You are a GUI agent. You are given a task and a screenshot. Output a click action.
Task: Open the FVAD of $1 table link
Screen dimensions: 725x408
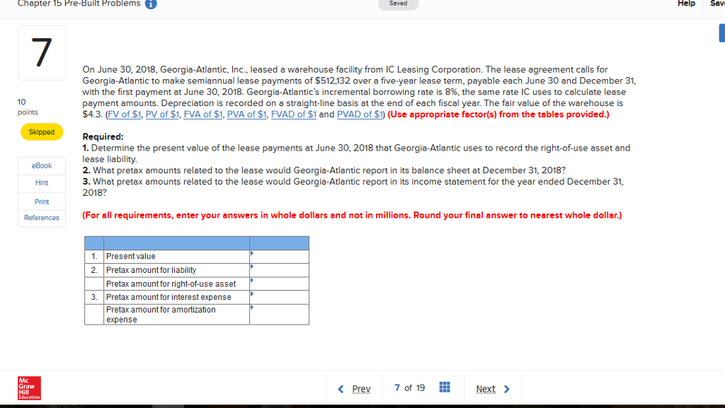pos(294,115)
